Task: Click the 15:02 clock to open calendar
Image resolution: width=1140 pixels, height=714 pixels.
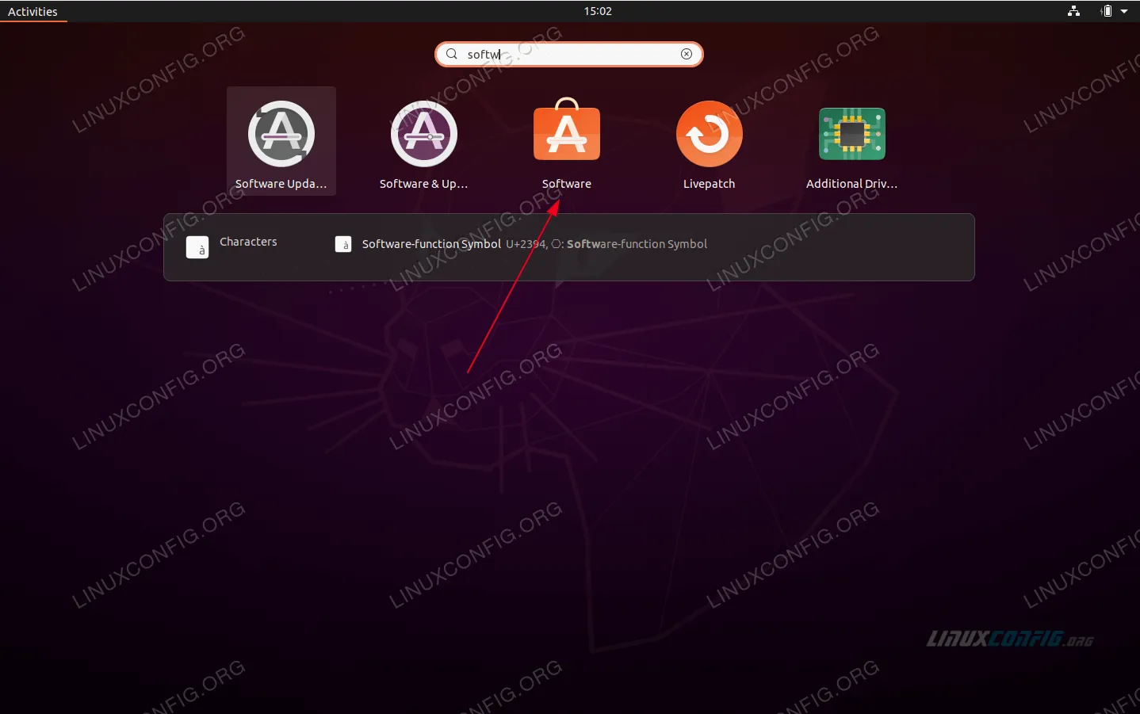Action: (597, 11)
